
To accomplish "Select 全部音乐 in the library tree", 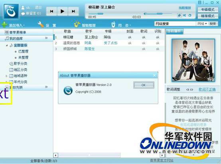I will [x=20, y=45].
